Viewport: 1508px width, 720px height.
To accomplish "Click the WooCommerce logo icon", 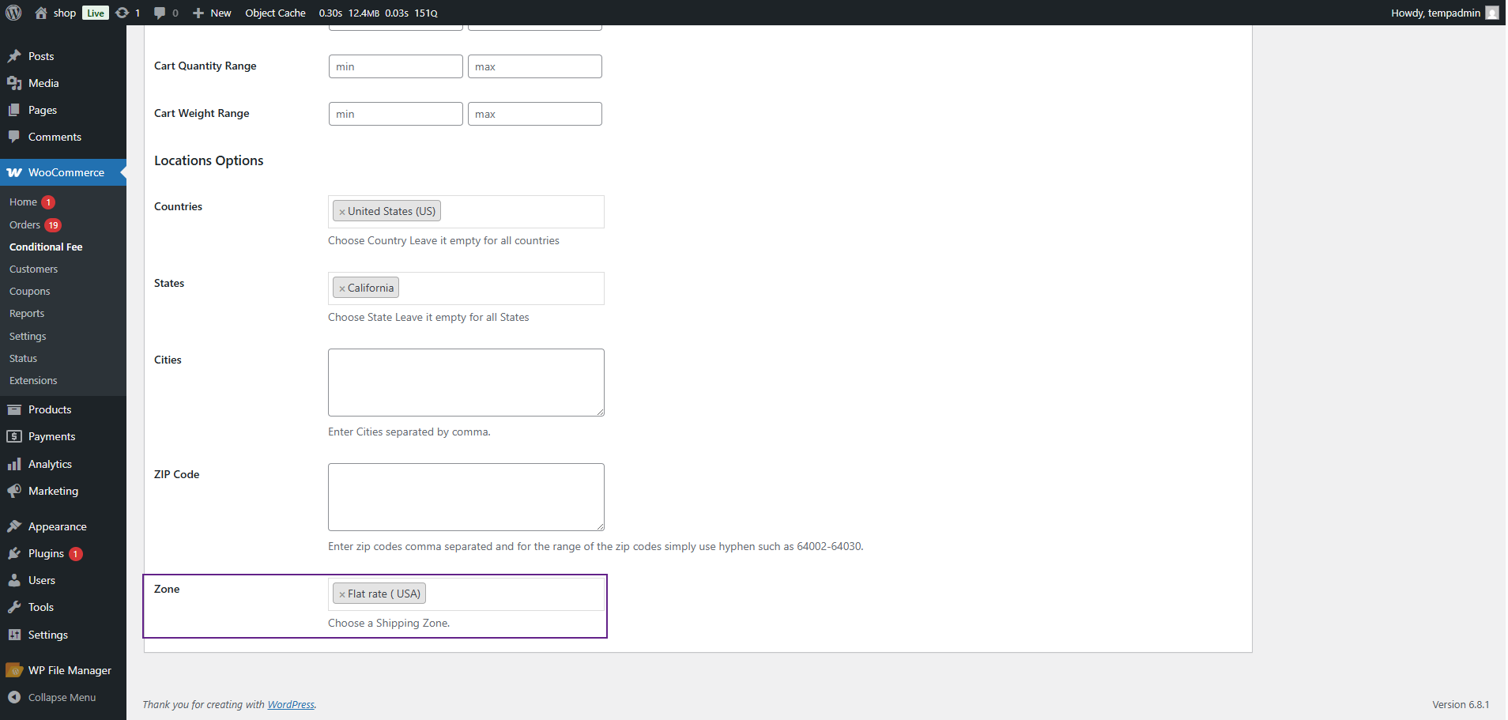I will pyautogui.click(x=14, y=172).
